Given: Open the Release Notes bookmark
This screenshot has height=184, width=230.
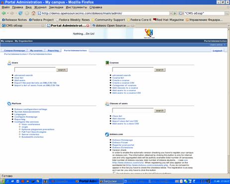Looking at the screenshot, I should pyautogui.click(x=14, y=20).
